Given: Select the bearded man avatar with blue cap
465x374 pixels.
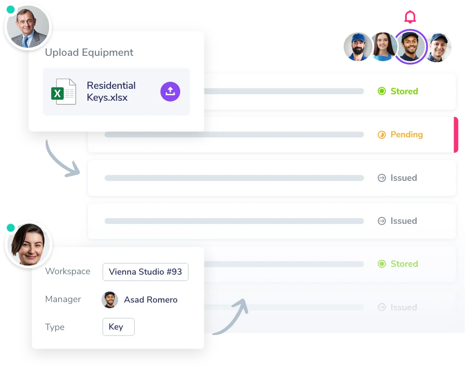Looking at the screenshot, I should click(358, 47).
